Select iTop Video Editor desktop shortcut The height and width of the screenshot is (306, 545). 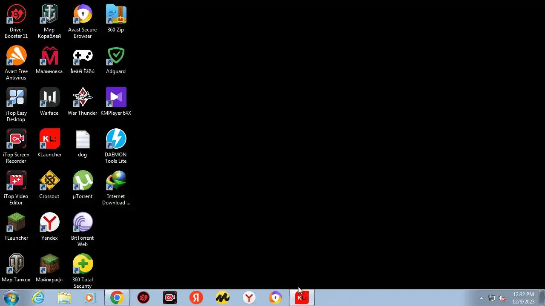point(16,188)
